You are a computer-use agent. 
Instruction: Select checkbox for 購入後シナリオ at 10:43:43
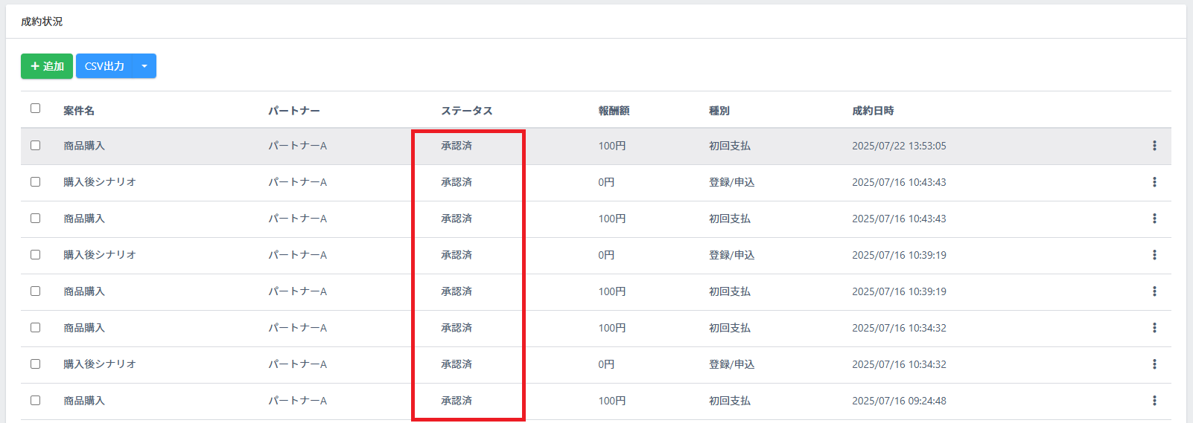coord(35,182)
